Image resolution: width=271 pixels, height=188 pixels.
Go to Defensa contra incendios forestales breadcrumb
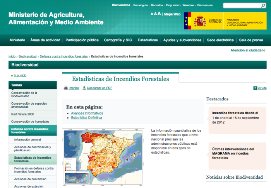point(64,56)
